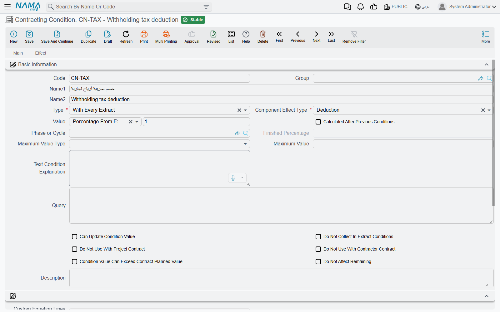Open the search filter options

[206, 7]
